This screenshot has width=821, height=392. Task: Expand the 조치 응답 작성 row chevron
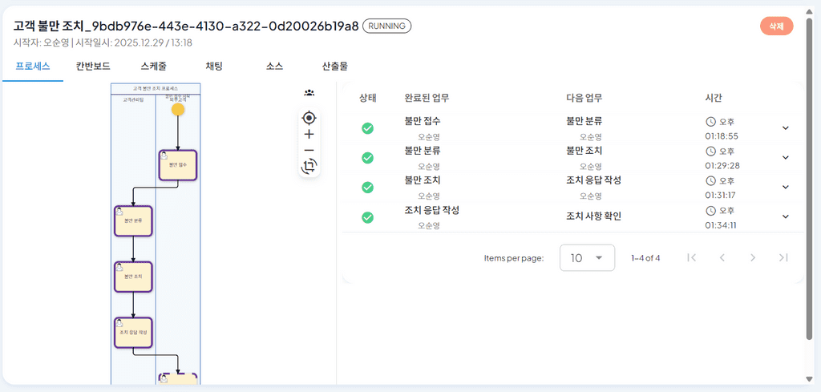pyautogui.click(x=785, y=216)
